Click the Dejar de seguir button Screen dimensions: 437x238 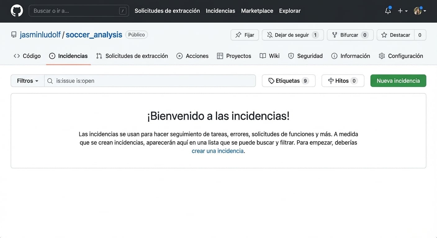pyautogui.click(x=293, y=35)
